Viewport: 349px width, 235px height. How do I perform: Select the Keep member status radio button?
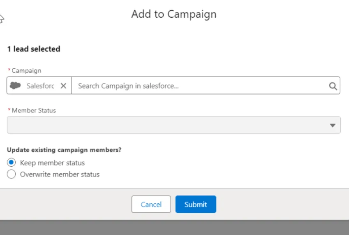coord(12,163)
